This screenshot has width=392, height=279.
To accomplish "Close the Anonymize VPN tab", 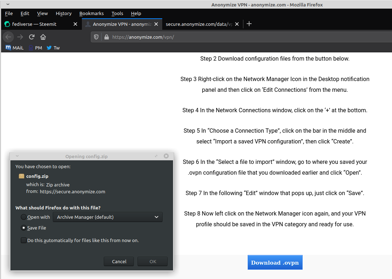I will (156, 24).
